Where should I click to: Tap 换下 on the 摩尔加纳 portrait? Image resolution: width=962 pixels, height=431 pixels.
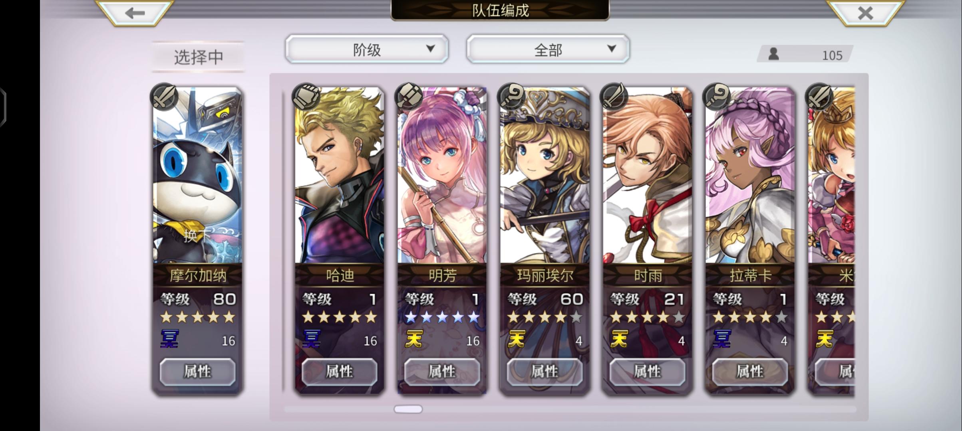197,236
